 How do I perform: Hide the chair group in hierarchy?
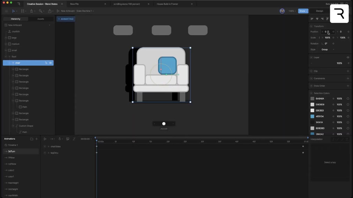(x=50, y=63)
